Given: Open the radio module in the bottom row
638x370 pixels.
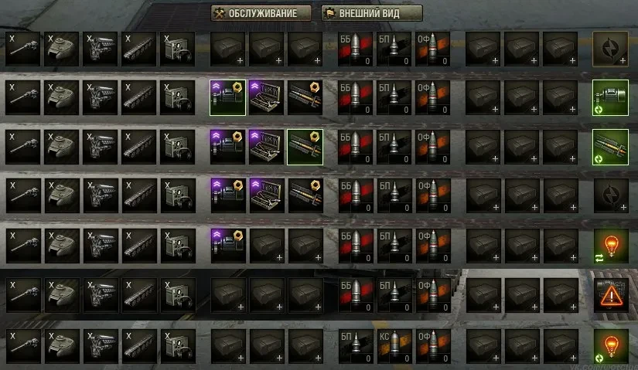Looking at the screenshot, I should [x=178, y=346].
